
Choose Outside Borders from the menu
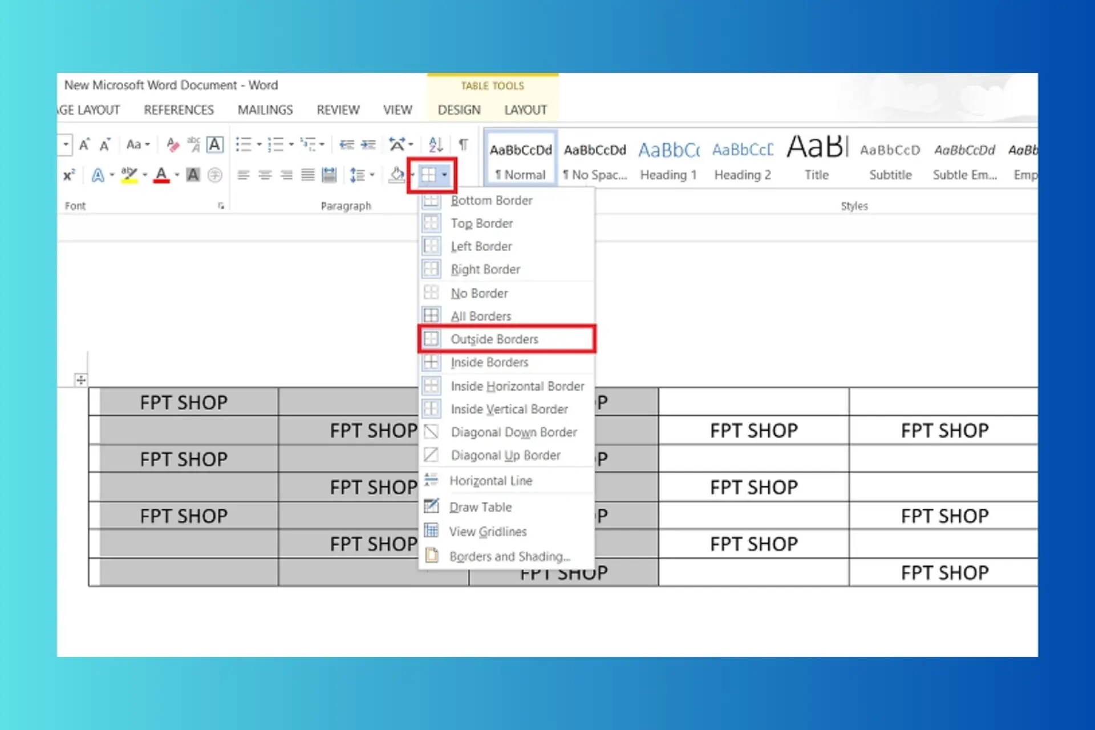click(x=494, y=339)
